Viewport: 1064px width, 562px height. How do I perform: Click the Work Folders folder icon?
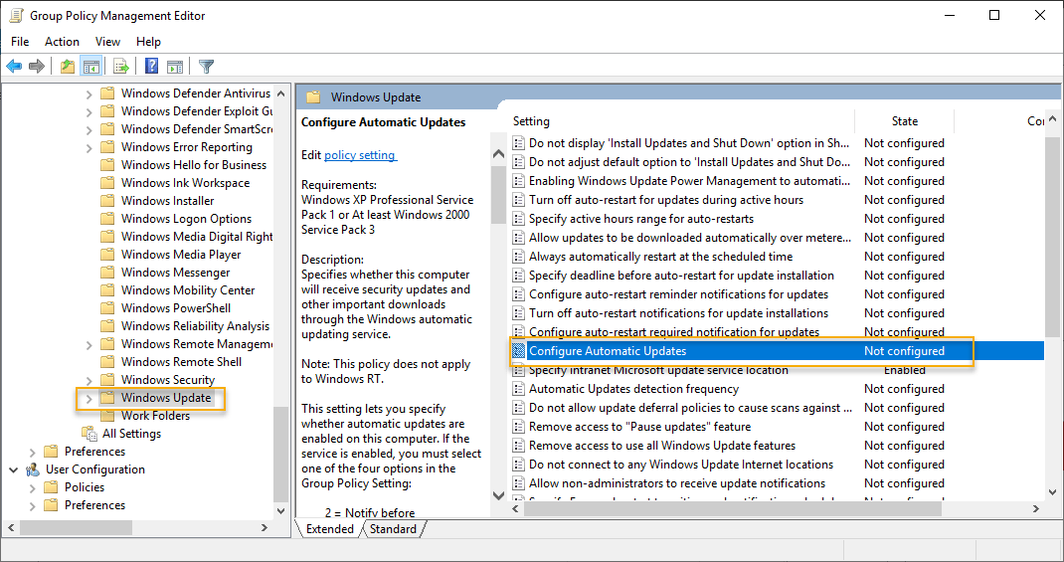107,416
